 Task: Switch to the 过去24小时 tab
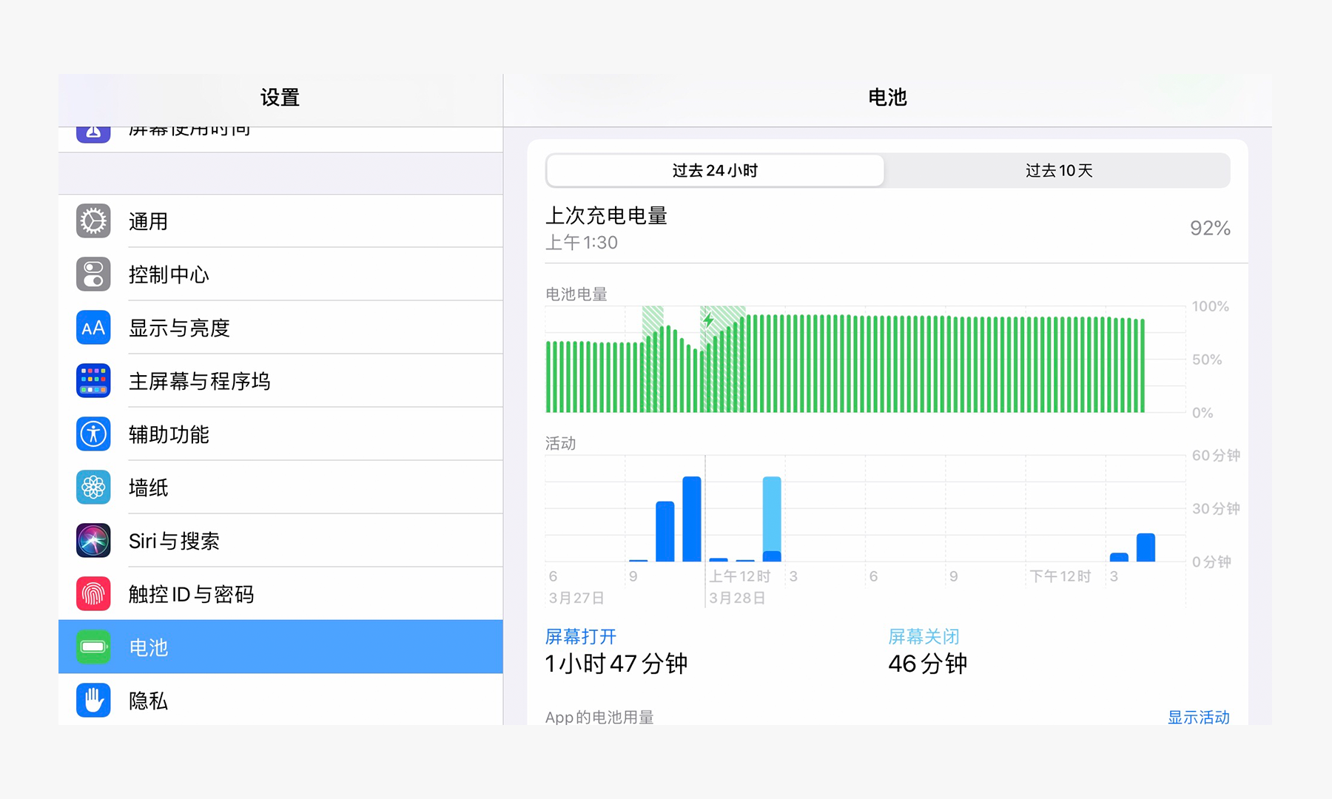(715, 171)
